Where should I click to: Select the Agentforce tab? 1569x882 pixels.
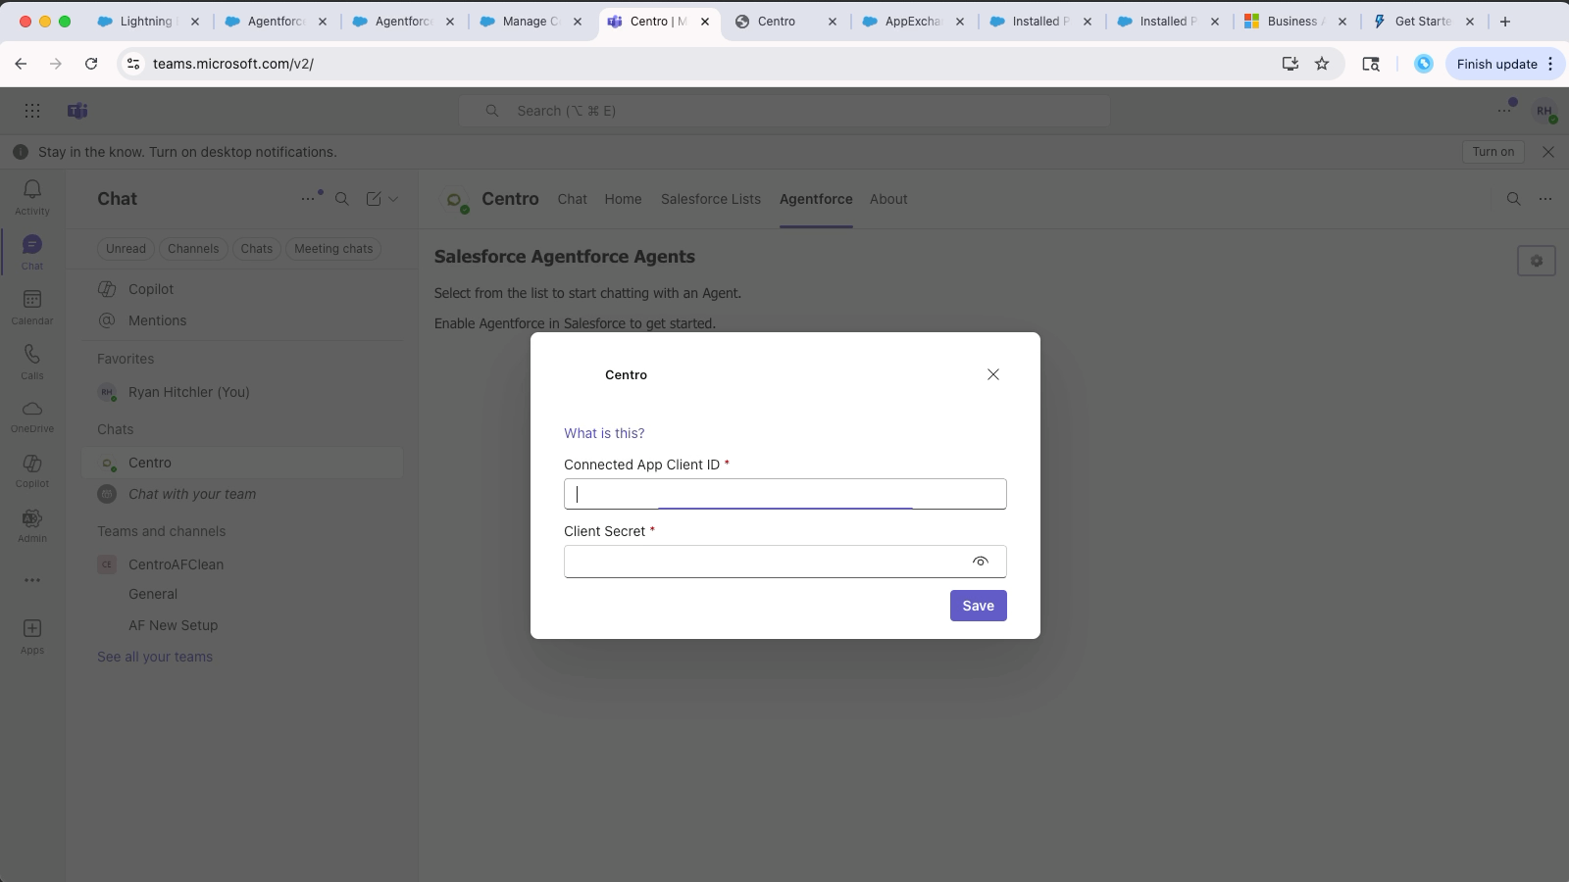pos(816,199)
